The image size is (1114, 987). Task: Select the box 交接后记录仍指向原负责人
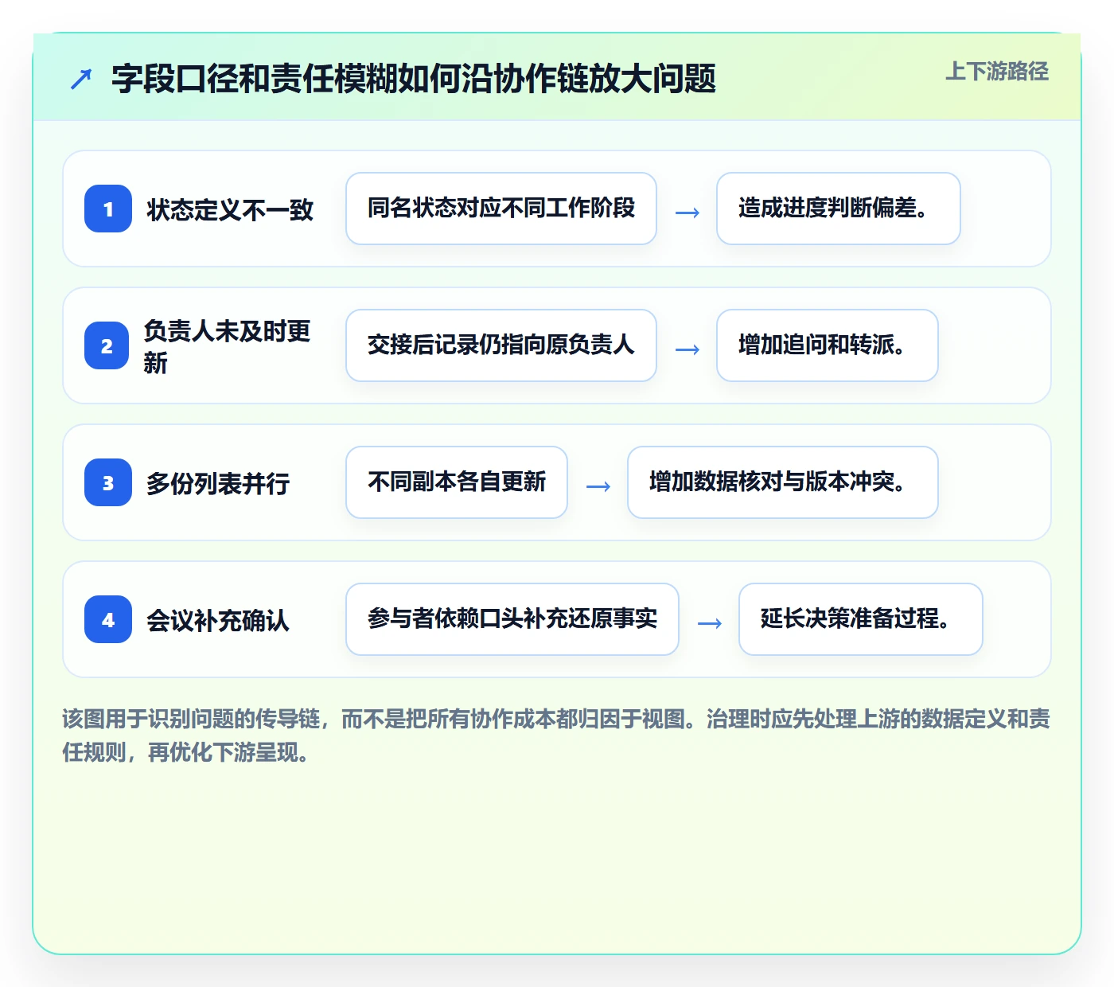[501, 345]
